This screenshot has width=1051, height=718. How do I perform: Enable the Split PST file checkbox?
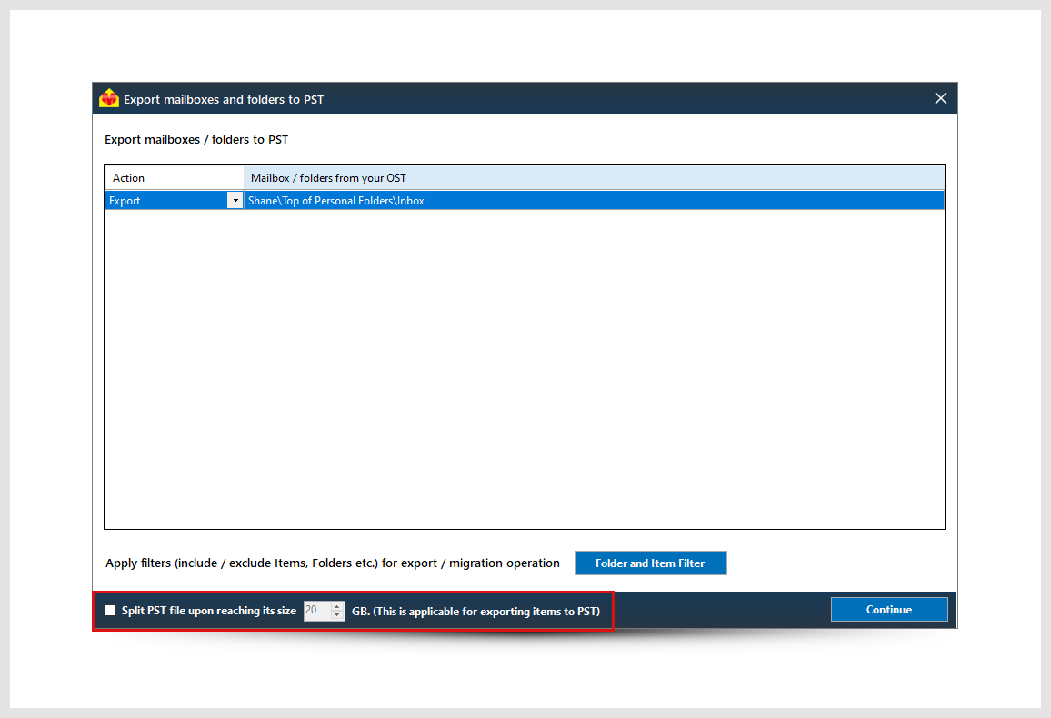[111, 611]
